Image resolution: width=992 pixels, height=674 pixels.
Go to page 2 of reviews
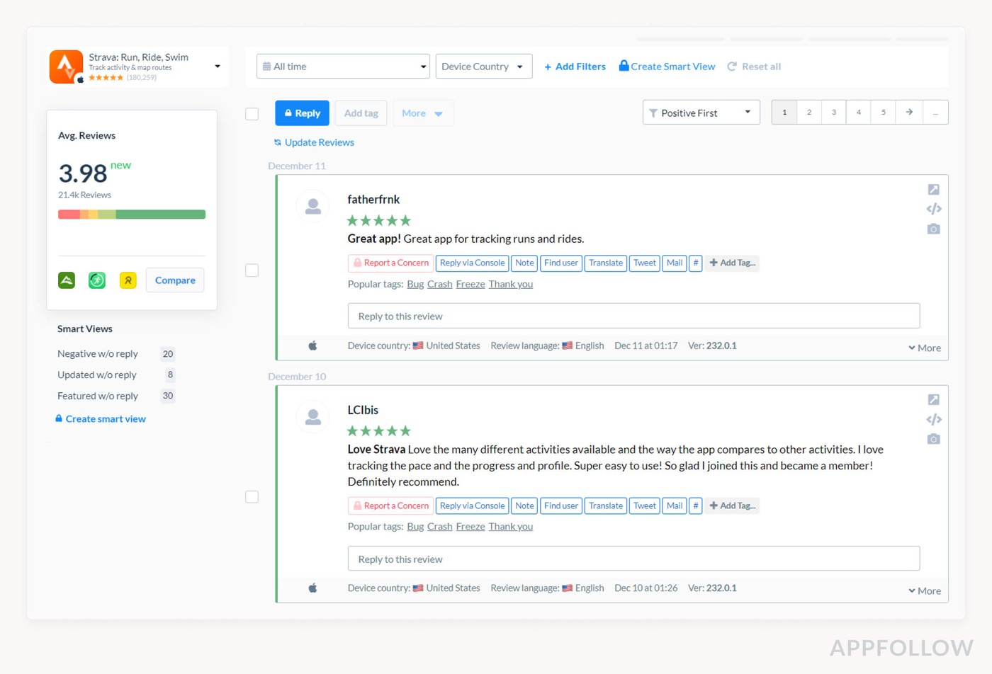809,113
